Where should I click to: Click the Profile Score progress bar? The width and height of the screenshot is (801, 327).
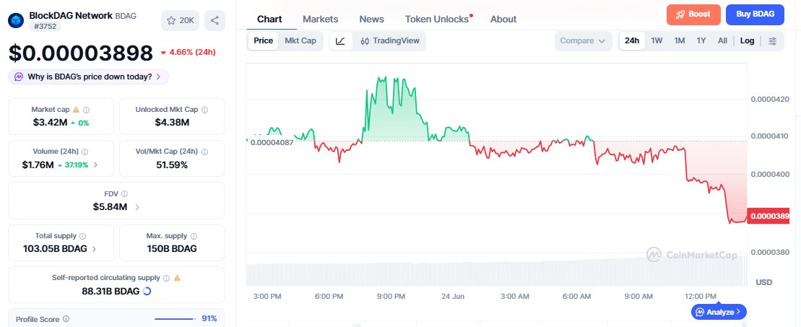[x=176, y=319]
